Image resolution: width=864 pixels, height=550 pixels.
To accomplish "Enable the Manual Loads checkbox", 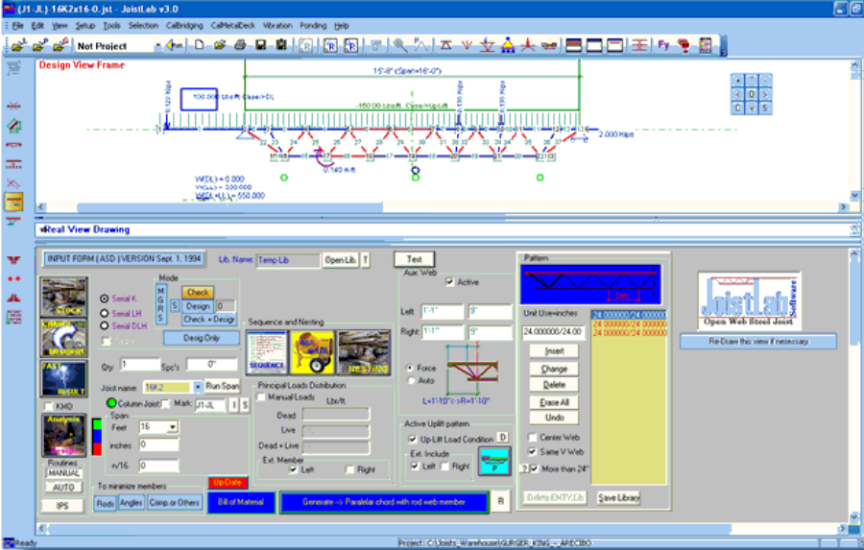I will (x=261, y=396).
